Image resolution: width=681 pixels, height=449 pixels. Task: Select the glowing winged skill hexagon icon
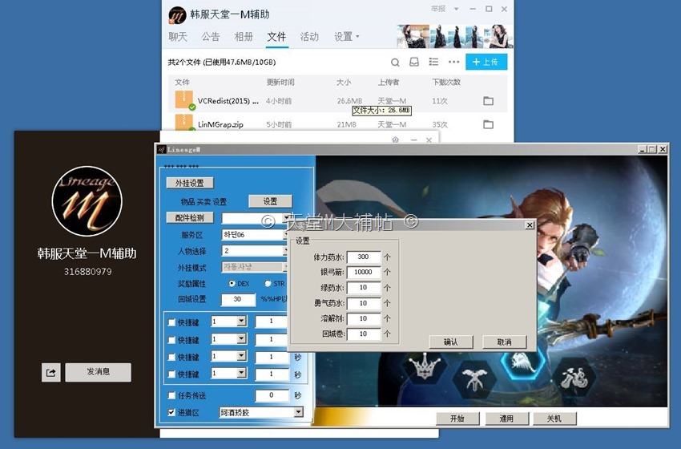pos(523,364)
